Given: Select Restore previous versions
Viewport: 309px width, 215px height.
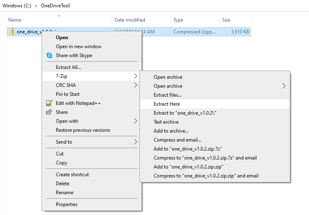Looking at the screenshot, I should [x=92, y=130].
